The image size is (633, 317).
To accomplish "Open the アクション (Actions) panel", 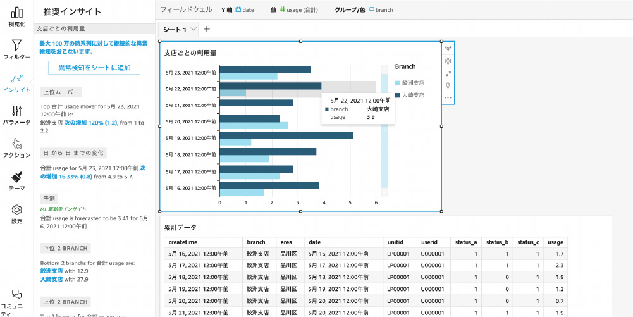I will 17,147.
